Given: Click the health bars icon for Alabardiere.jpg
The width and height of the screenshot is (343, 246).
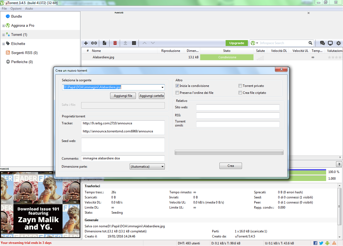Looking at the screenshot, I should pos(260,57).
